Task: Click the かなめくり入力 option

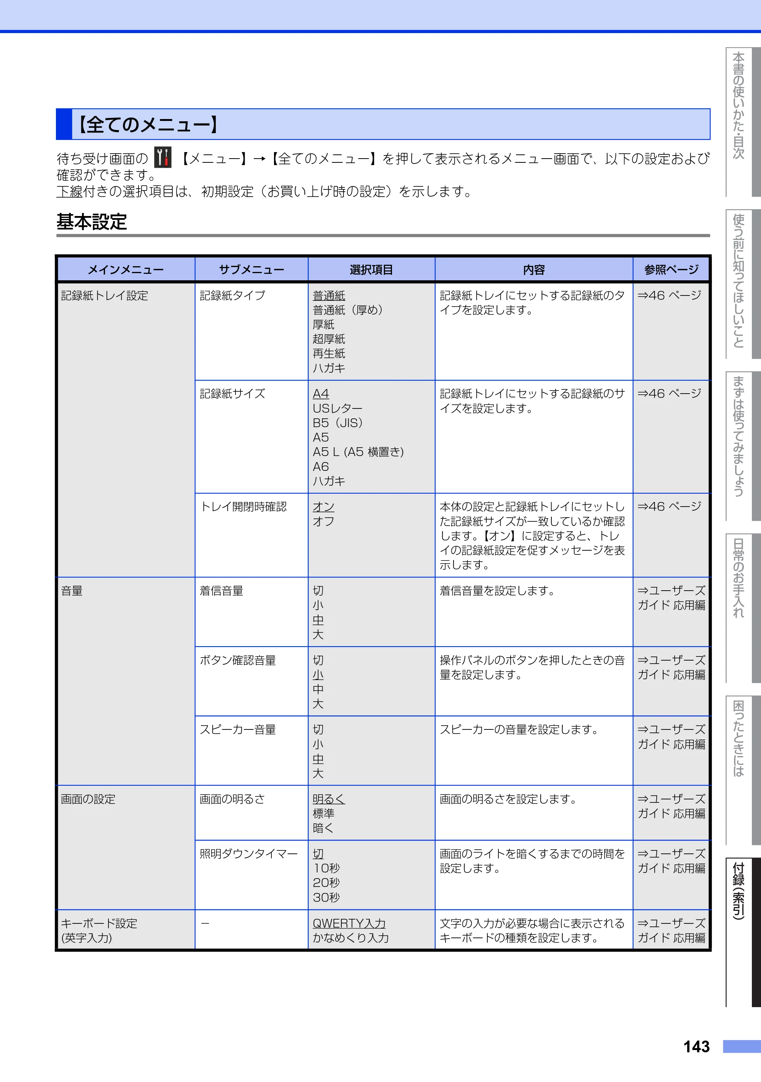Action: [x=351, y=938]
